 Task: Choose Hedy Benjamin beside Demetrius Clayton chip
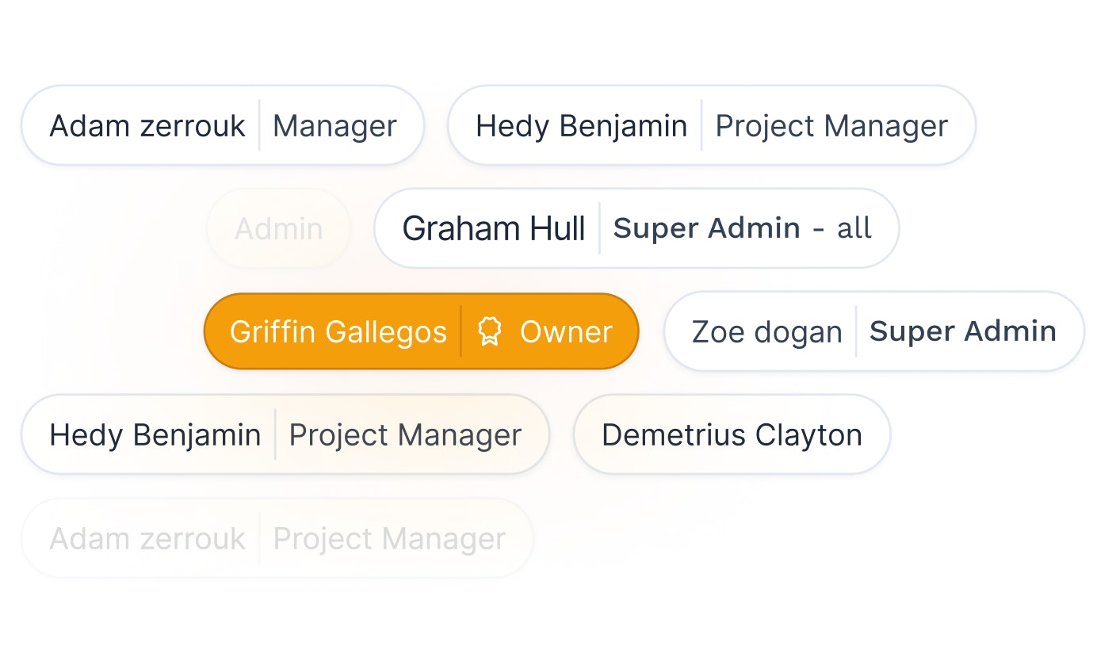click(155, 435)
